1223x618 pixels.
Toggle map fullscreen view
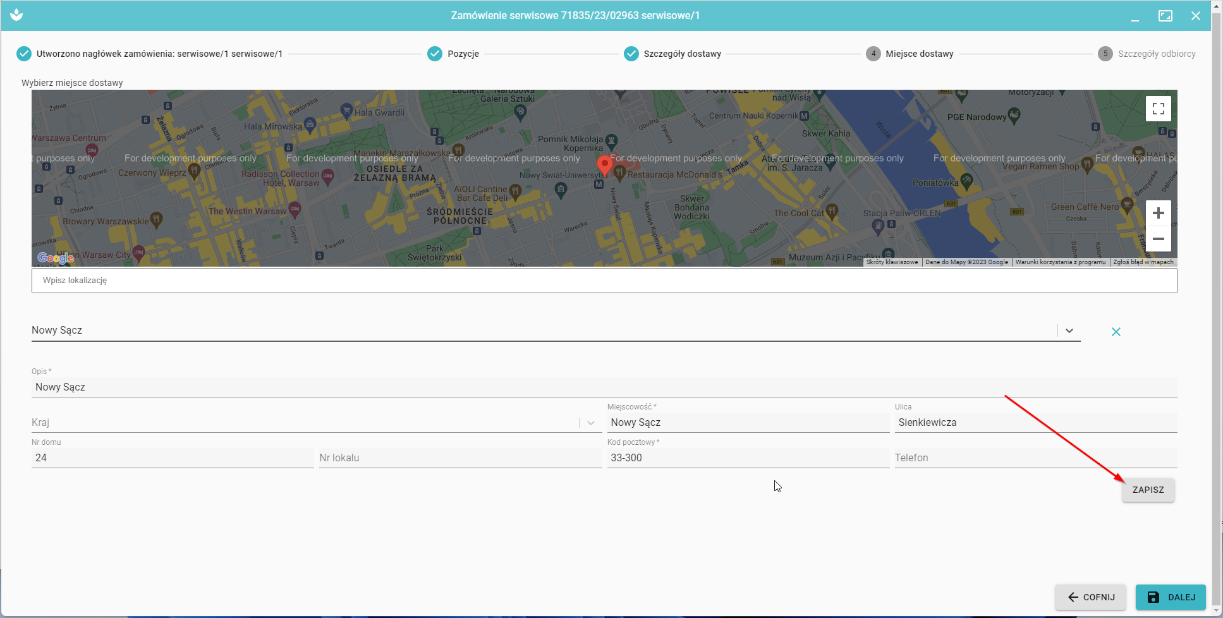coord(1158,109)
